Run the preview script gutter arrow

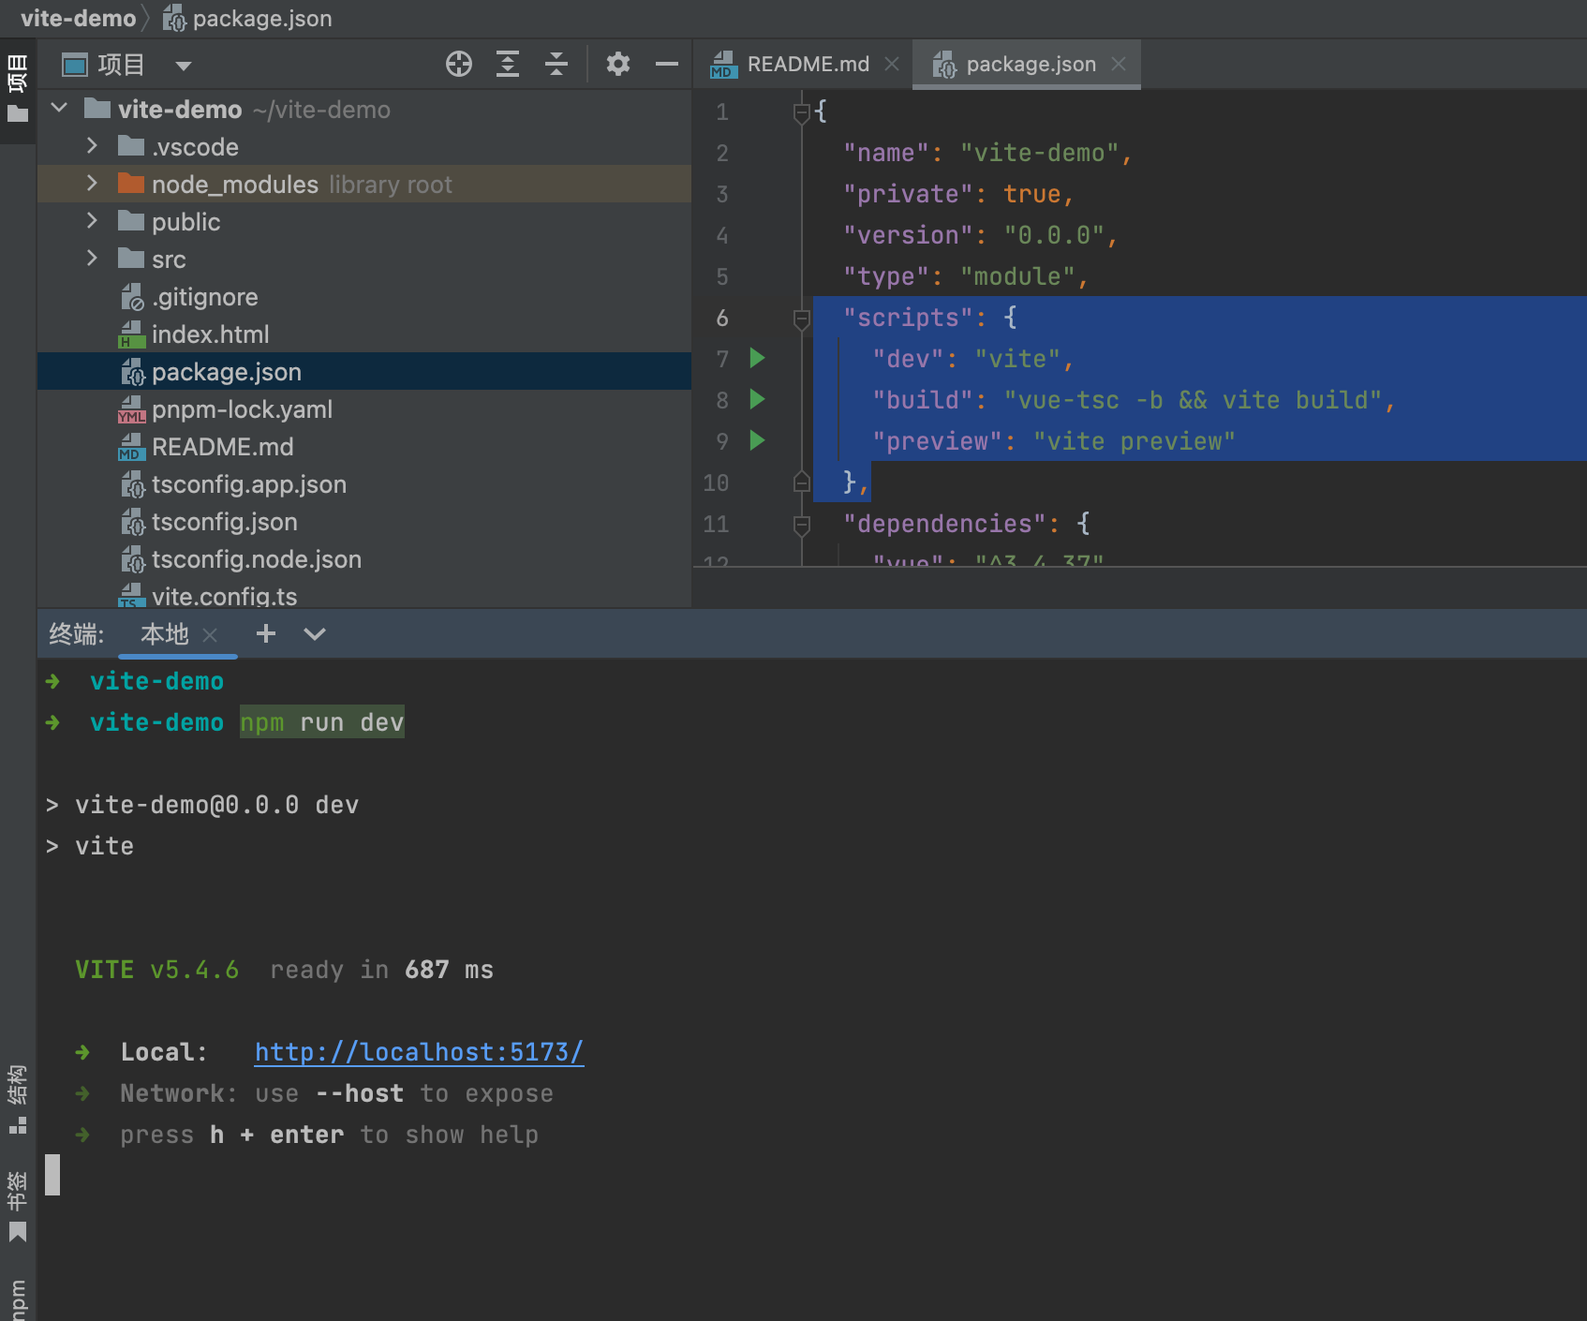(757, 440)
